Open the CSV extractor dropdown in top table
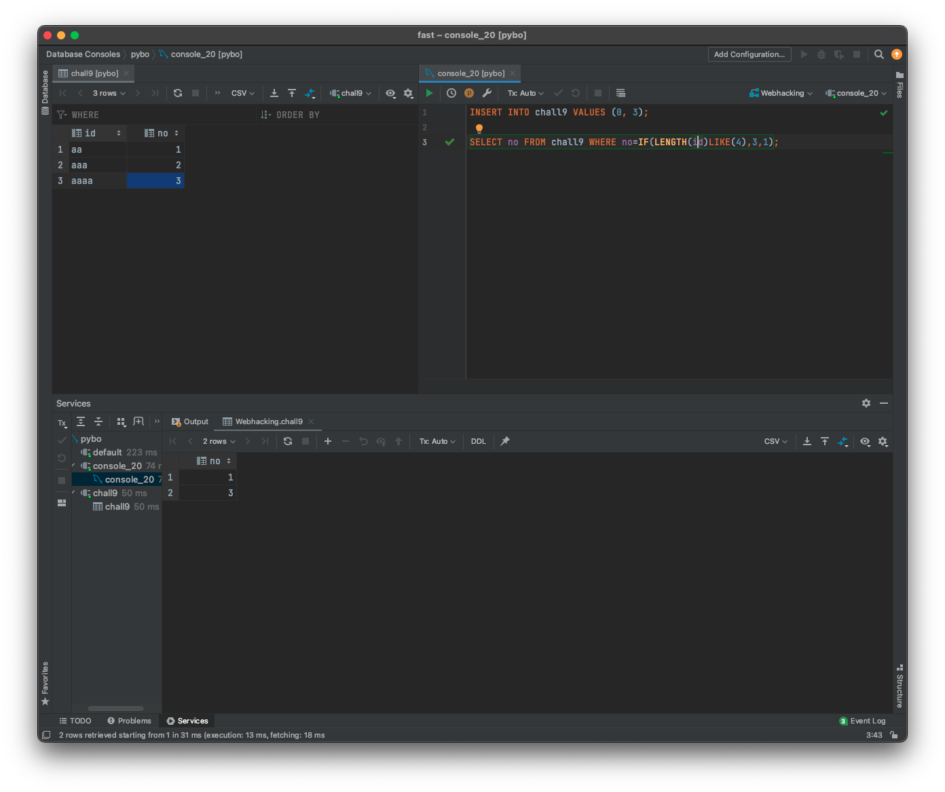This screenshot has height=792, width=945. point(242,93)
